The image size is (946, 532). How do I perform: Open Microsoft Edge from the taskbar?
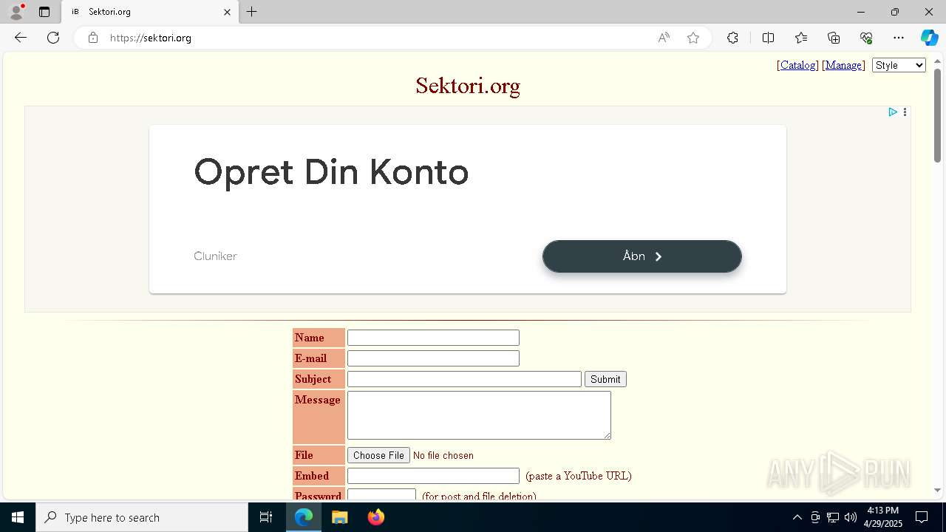coord(304,517)
